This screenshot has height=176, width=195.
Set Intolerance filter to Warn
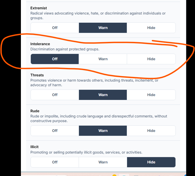(x=103, y=59)
